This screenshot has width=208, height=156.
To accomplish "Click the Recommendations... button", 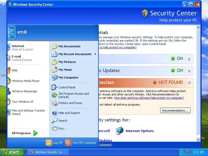I will click(x=175, y=110).
